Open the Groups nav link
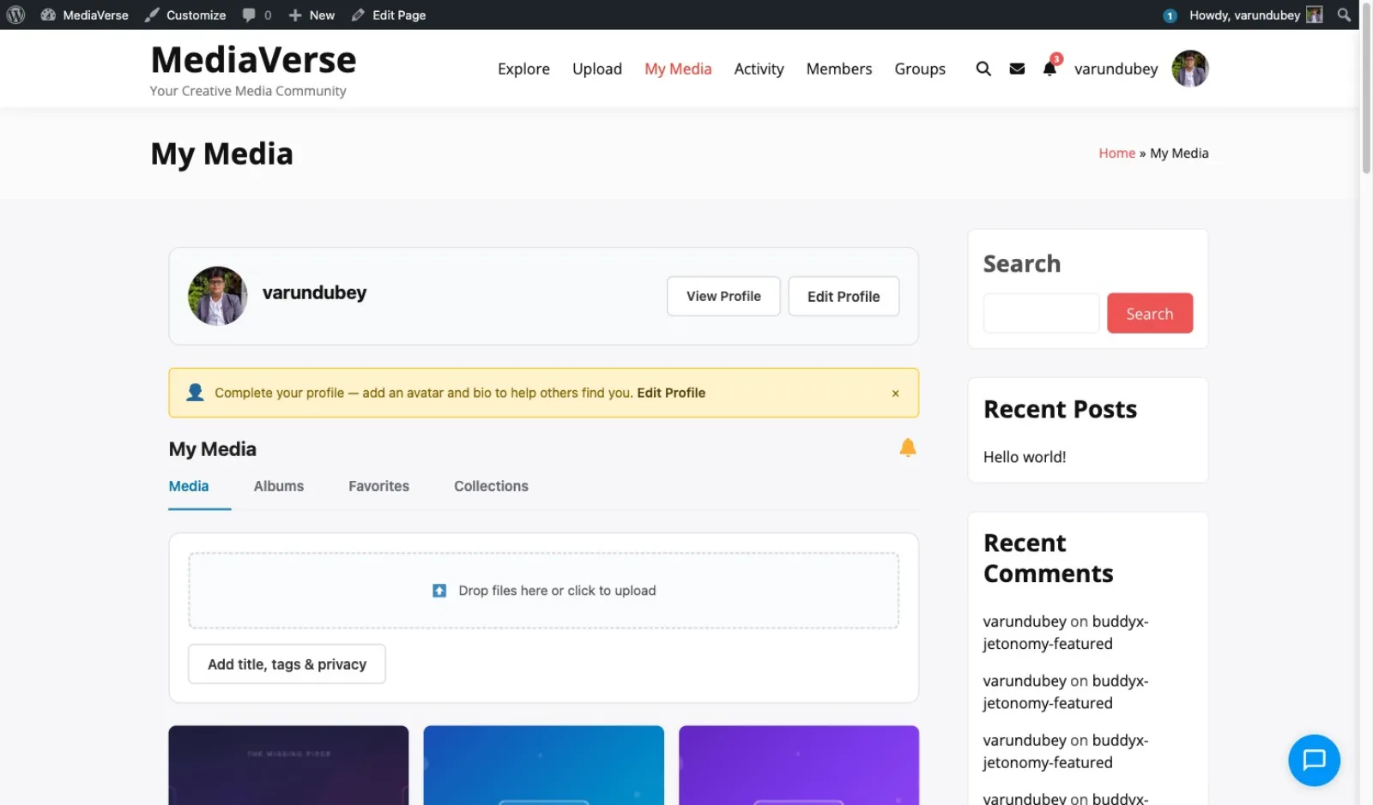 [920, 69]
